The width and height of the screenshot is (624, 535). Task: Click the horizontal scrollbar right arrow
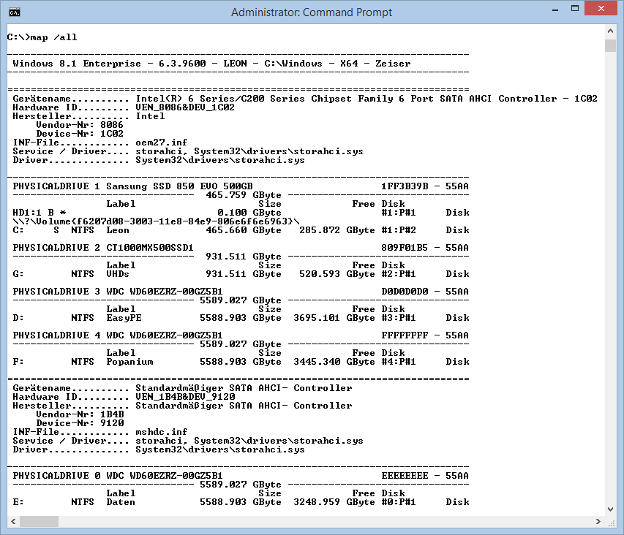click(x=598, y=520)
